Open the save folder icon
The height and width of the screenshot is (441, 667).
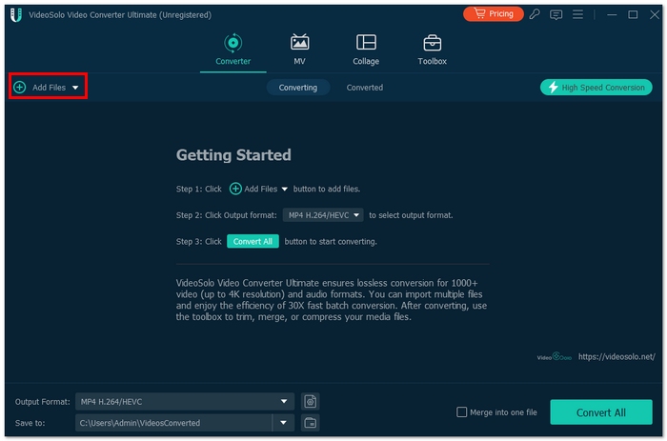click(x=311, y=422)
